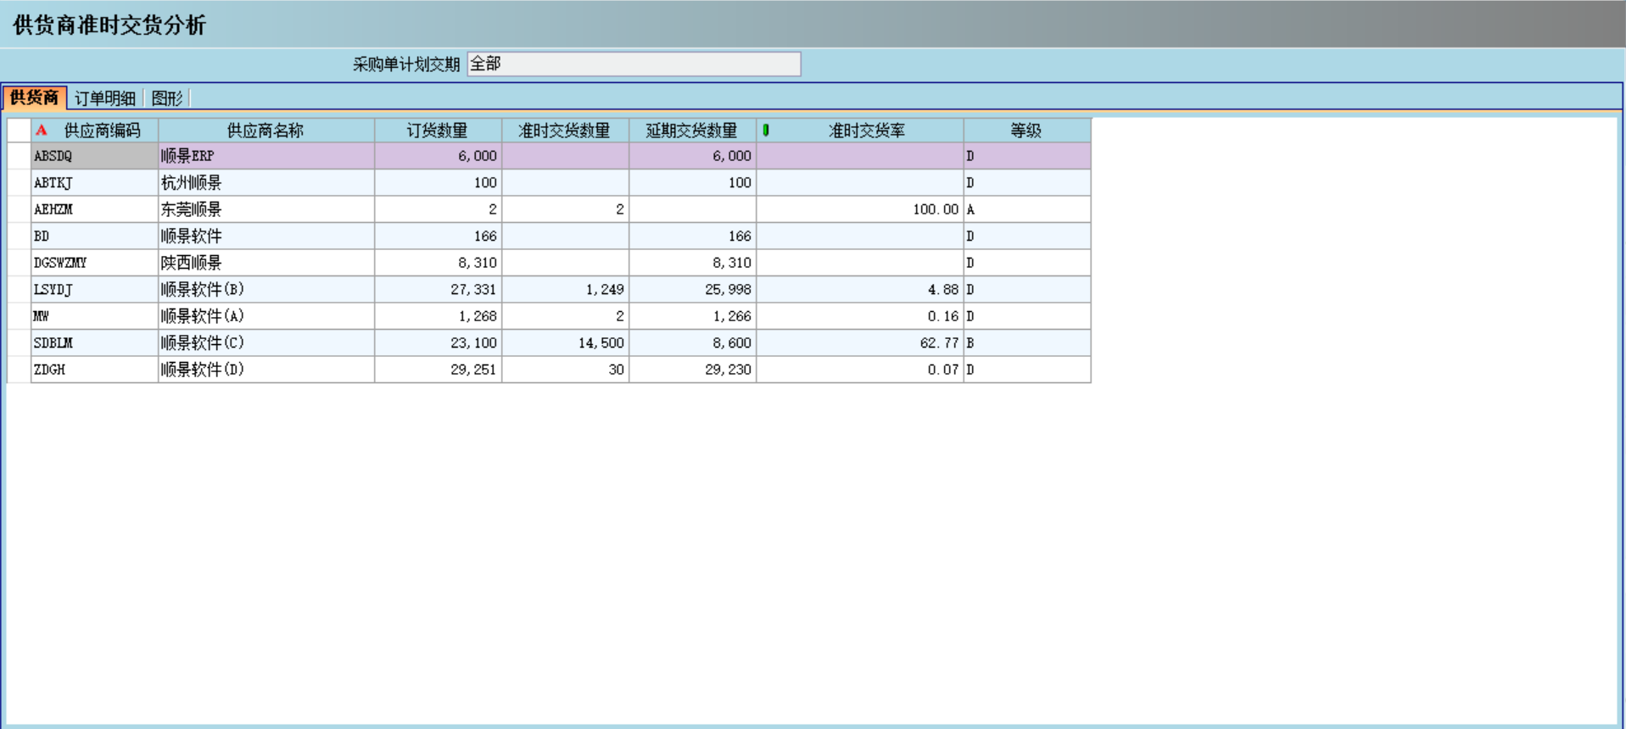The height and width of the screenshot is (729, 1626).
Task: Select supplier code cell ZDGH
Action: [94, 370]
